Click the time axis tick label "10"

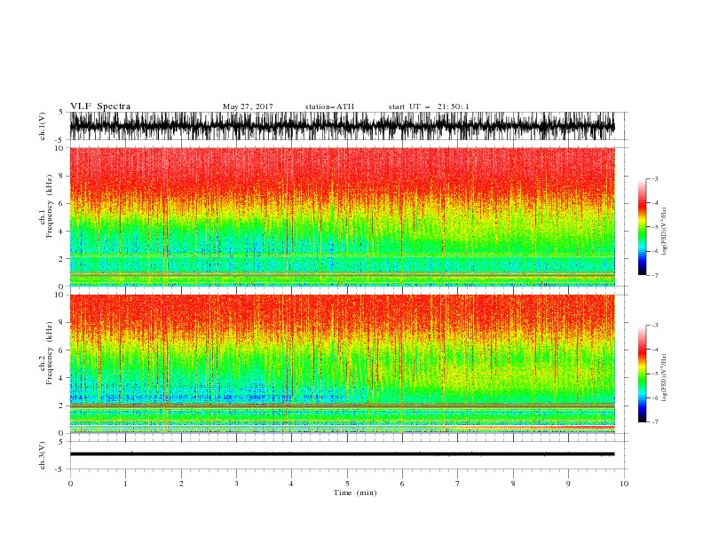pos(624,484)
